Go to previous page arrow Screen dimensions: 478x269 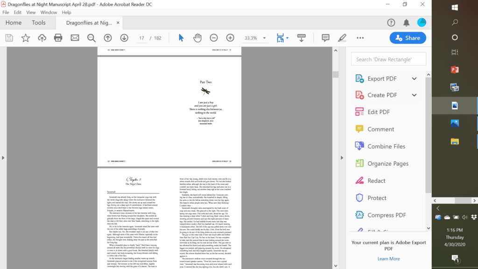[x=108, y=38]
